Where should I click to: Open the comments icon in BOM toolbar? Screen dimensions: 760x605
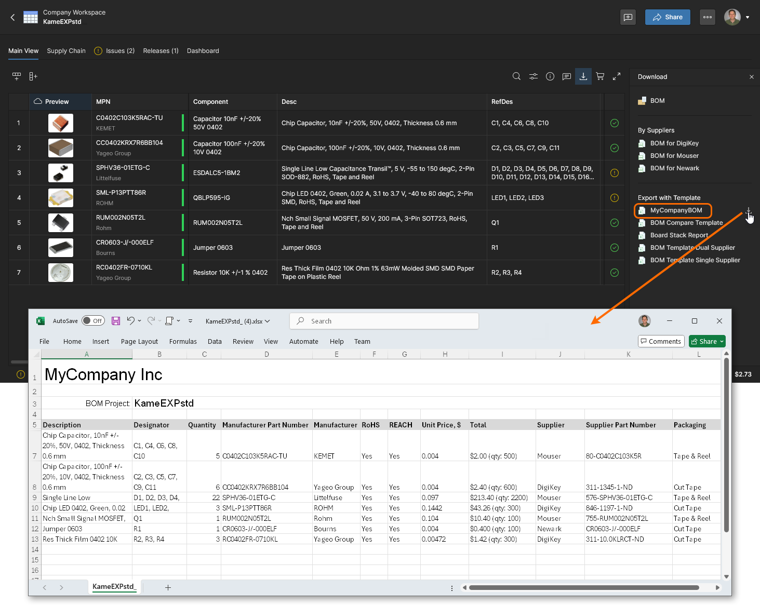(x=567, y=76)
